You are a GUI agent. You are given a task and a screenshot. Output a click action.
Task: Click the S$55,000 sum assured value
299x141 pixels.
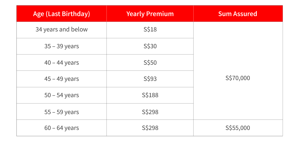[238, 128]
